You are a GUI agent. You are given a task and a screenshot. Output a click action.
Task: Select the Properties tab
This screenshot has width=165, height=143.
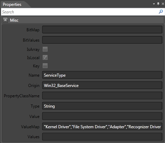[12, 4]
